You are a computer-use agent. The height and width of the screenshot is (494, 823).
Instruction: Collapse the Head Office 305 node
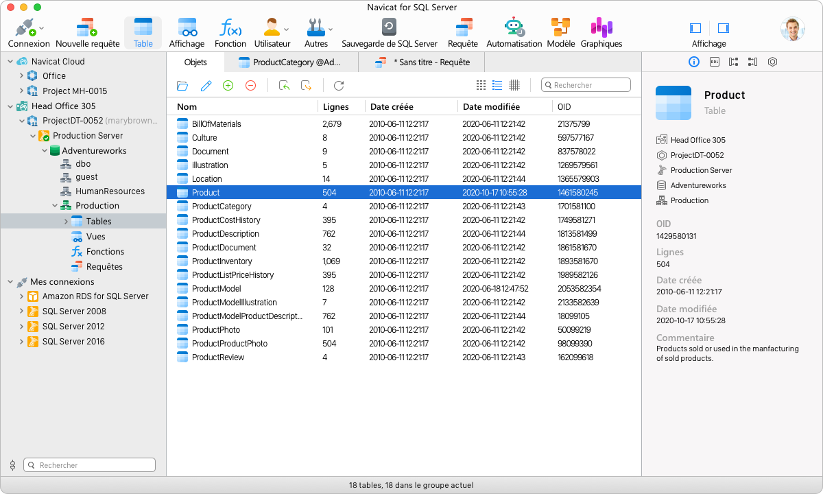coord(10,106)
